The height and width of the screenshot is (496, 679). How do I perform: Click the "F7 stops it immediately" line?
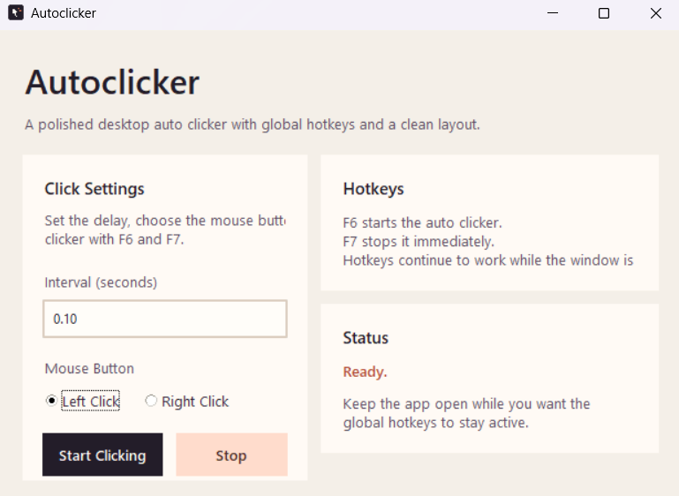419,241
